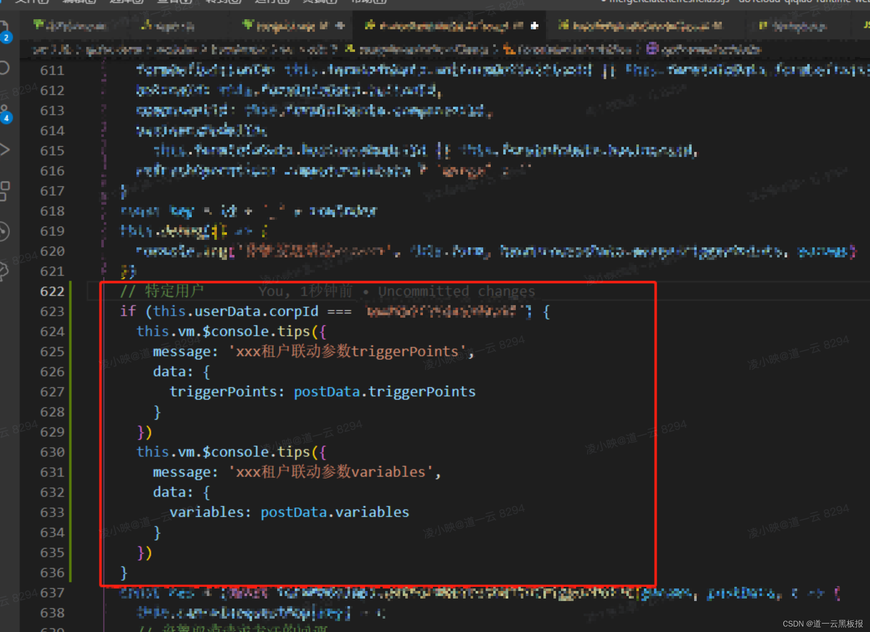Open the 帮助(H) menu

(x=368, y=1)
